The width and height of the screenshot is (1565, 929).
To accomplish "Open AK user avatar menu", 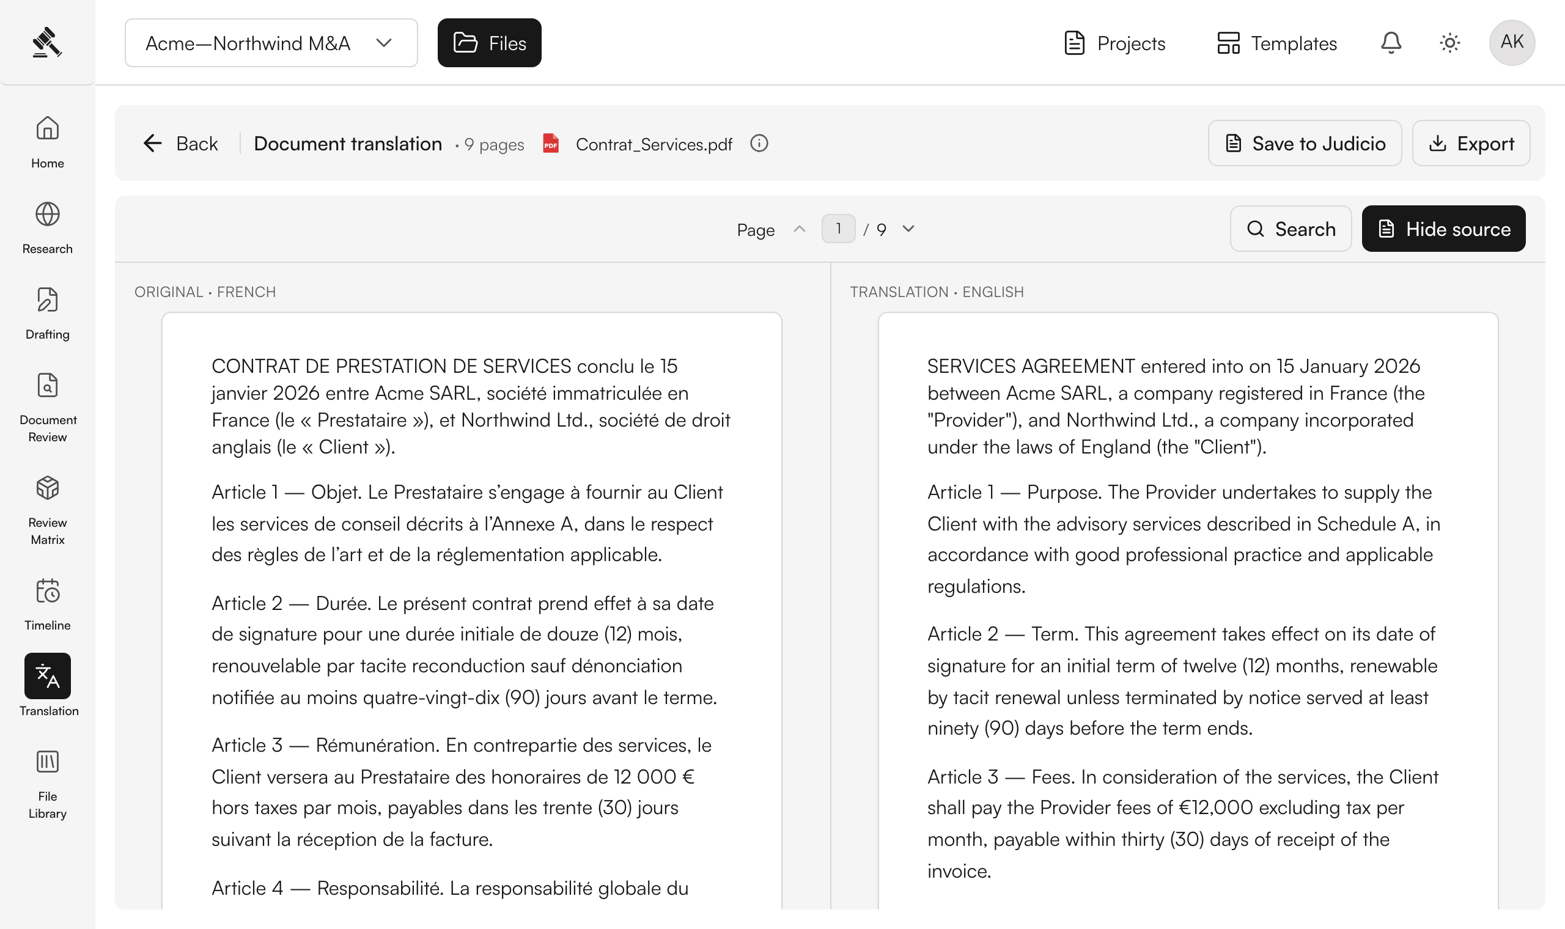I will tap(1512, 43).
